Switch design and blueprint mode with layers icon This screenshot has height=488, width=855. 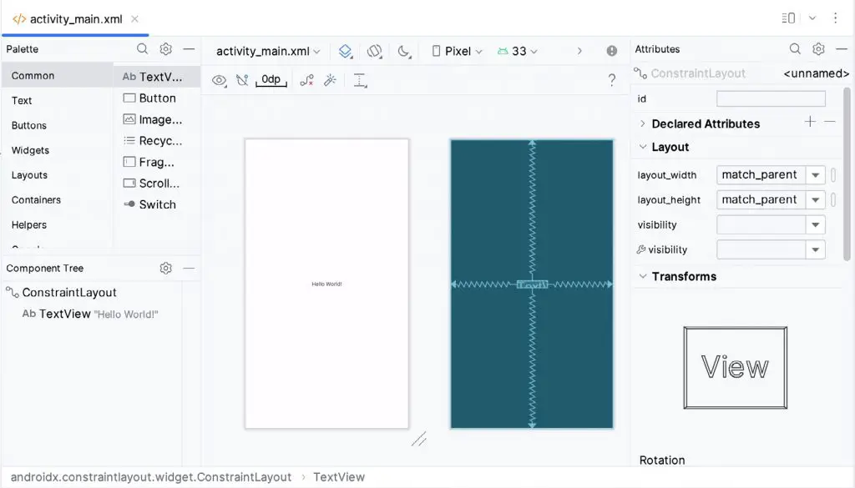[x=346, y=51]
